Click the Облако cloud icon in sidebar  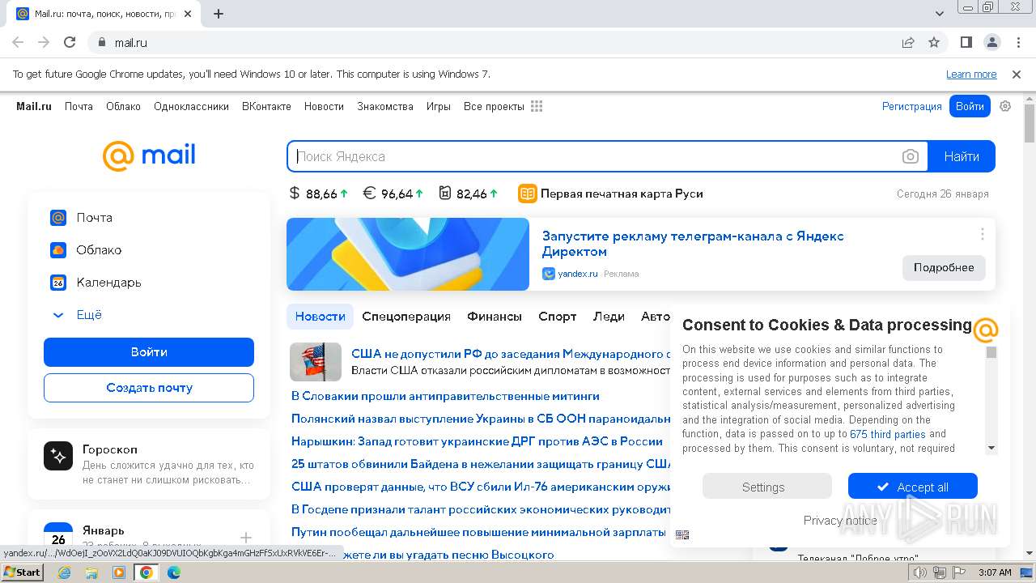[x=58, y=249]
